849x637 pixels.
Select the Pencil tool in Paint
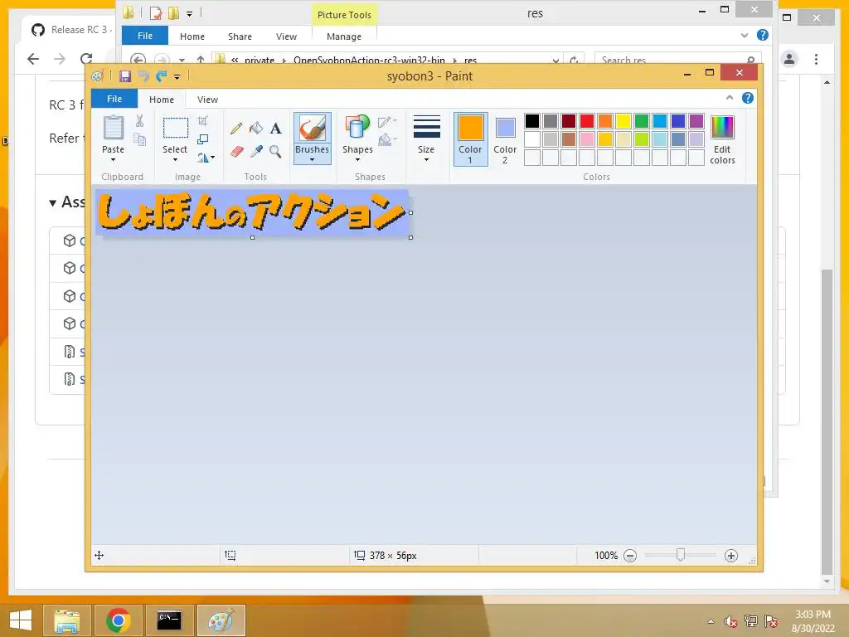tap(236, 129)
